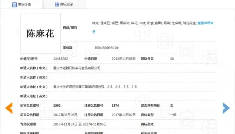Click preliminary announcement date 2017年08月06日
This screenshot has width=235, height=134.
pos(65,115)
